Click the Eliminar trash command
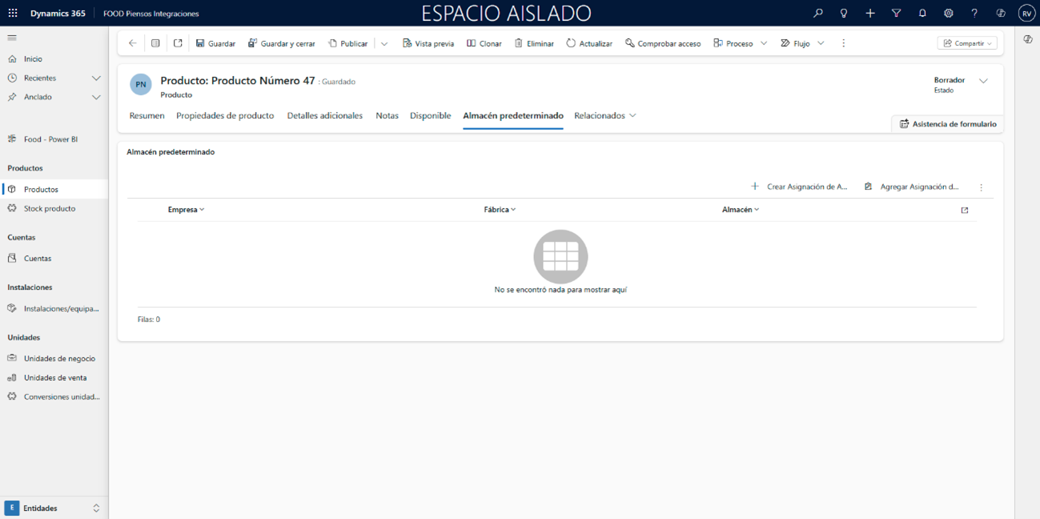This screenshot has width=1040, height=519. [x=534, y=43]
